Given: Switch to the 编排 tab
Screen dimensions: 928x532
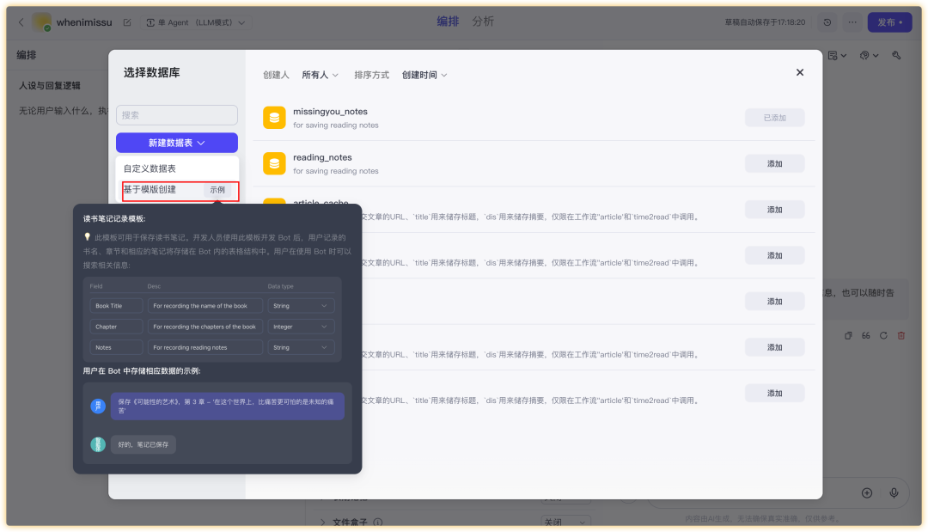Looking at the screenshot, I should pos(448,21).
